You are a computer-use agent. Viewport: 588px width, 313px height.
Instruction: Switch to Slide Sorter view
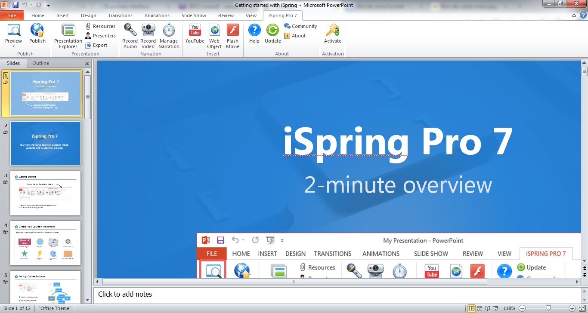[480, 308]
